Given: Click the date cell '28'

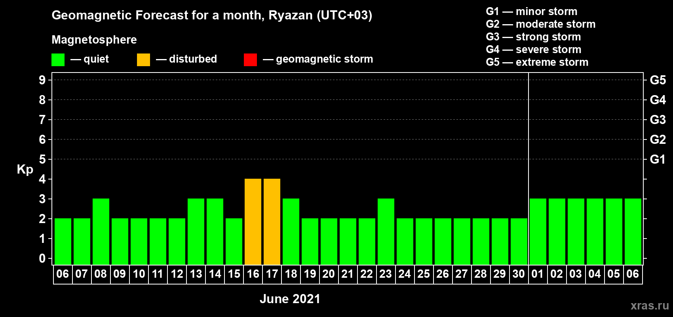Looking at the screenshot, I should pyautogui.click(x=481, y=274).
